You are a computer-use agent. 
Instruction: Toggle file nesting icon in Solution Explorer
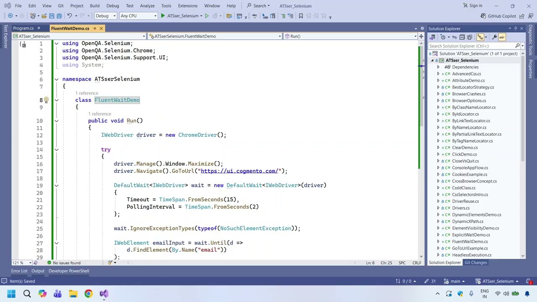coord(480,37)
